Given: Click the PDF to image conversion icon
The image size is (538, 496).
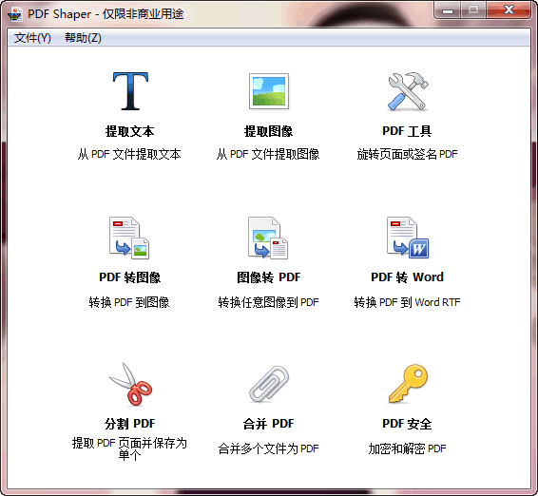Looking at the screenshot, I should pyautogui.click(x=129, y=238).
